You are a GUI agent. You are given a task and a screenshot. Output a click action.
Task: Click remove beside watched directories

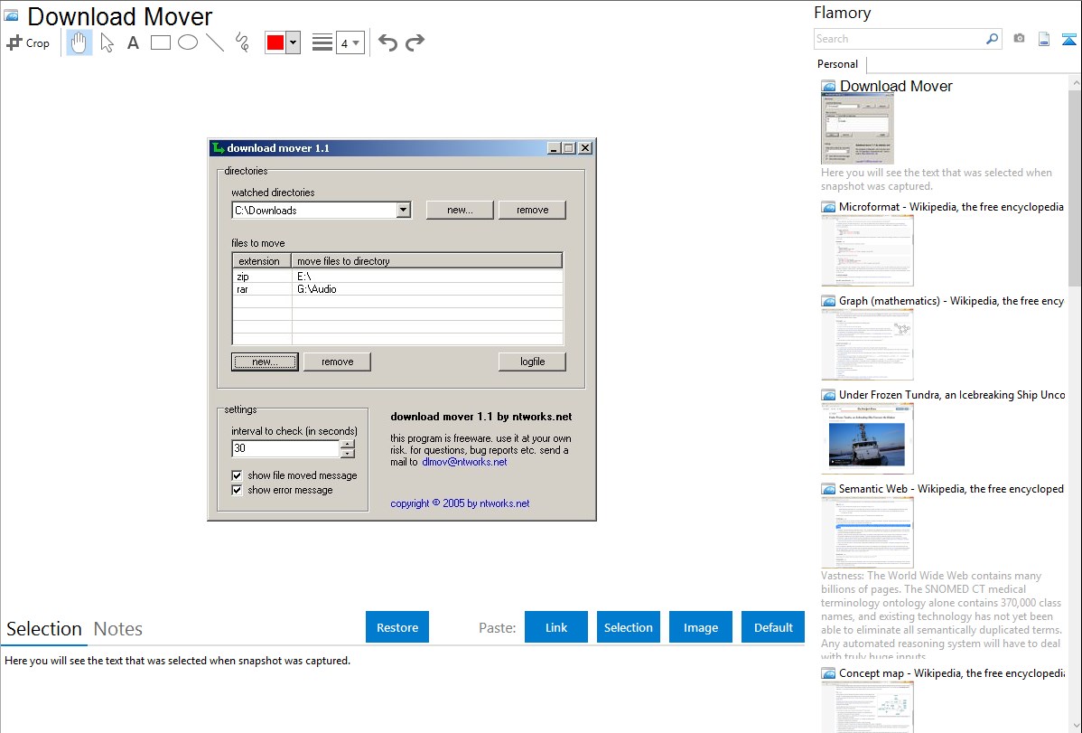pos(532,210)
